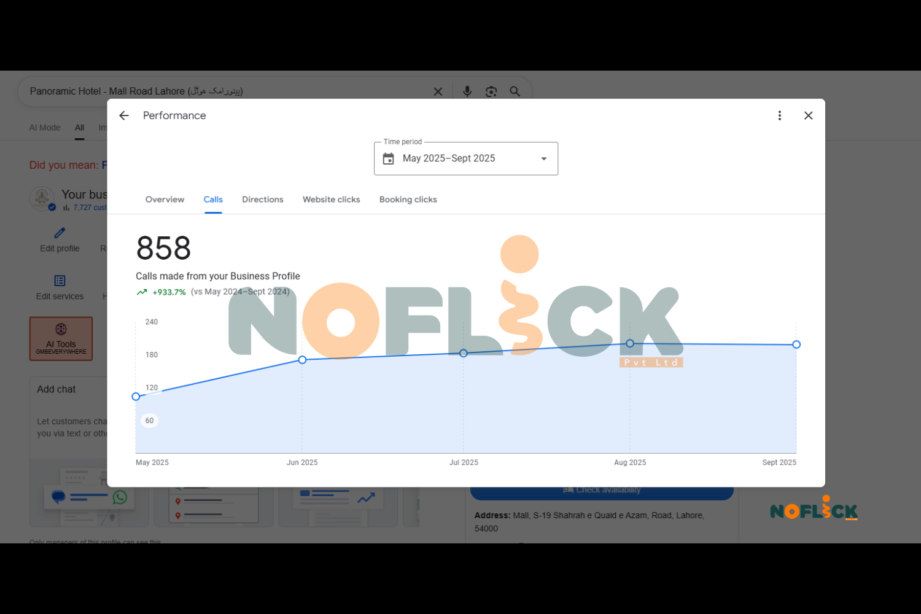This screenshot has width=921, height=614.
Task: Go back using the Performance arrow
Action: [124, 115]
